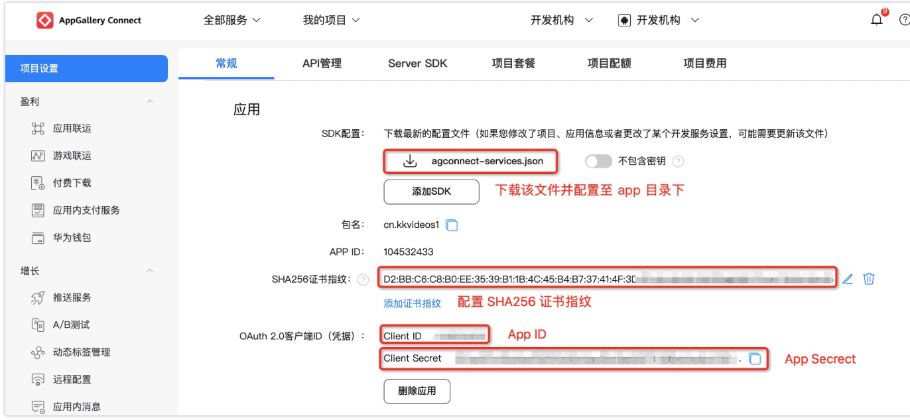The height and width of the screenshot is (420, 910).
Task: Click the 删除应用 button
Action: [417, 391]
